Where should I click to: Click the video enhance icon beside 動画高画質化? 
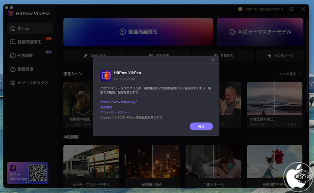(13, 42)
